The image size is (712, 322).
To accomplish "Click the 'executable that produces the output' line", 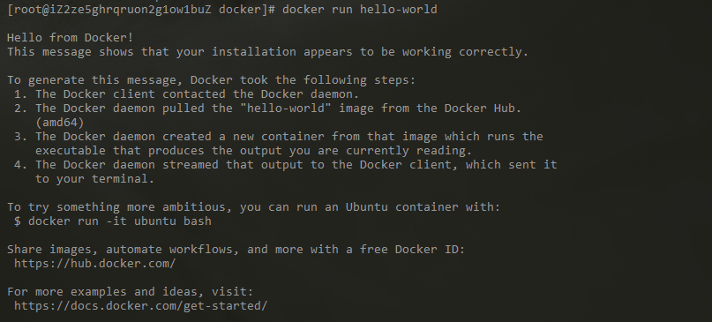I will [x=254, y=151].
